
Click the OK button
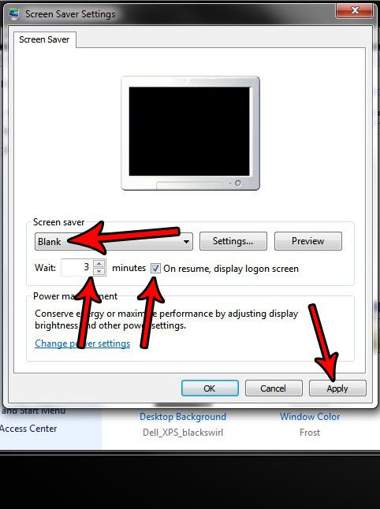pos(210,388)
